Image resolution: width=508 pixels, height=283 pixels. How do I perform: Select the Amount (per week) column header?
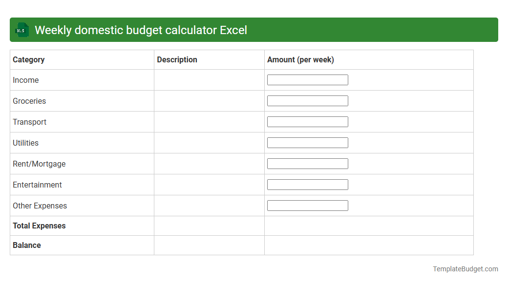(x=301, y=59)
